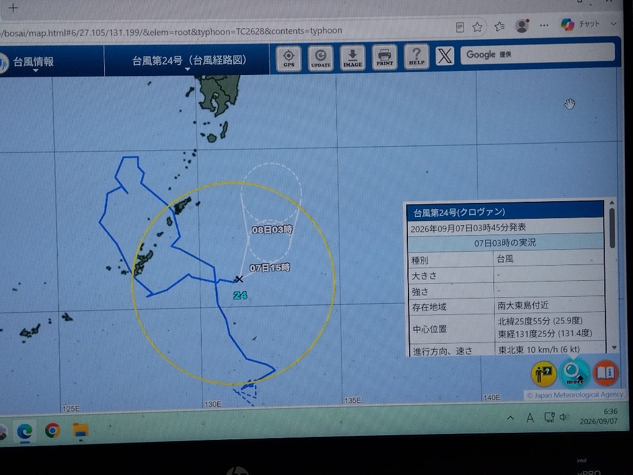
Task: Show hidden tray icons chevron
Action: pos(511,418)
